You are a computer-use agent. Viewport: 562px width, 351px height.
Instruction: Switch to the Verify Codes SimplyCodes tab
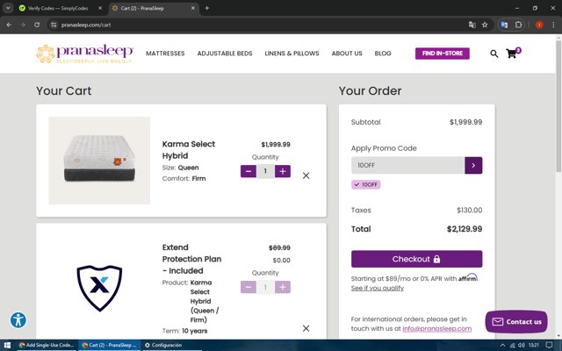click(58, 8)
